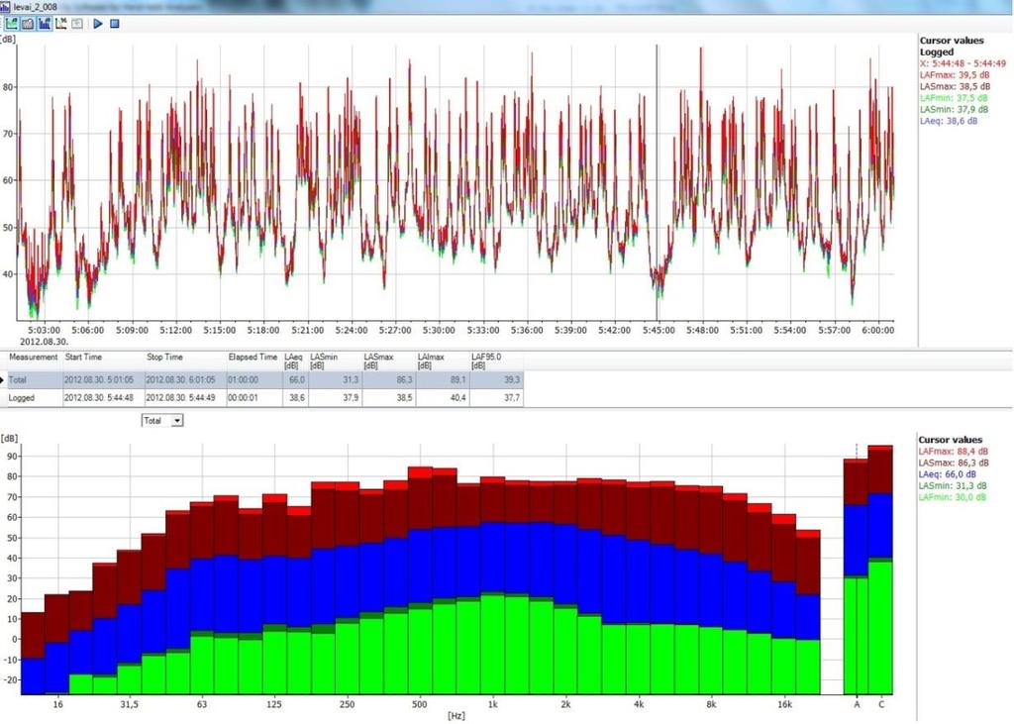This screenshot has width=1014, height=724.
Task: Click the A-weighted total bar in spectrum
Action: click(856, 575)
